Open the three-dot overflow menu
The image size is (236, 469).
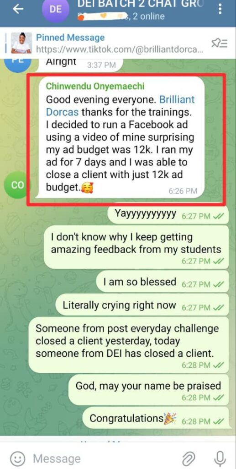220,9
